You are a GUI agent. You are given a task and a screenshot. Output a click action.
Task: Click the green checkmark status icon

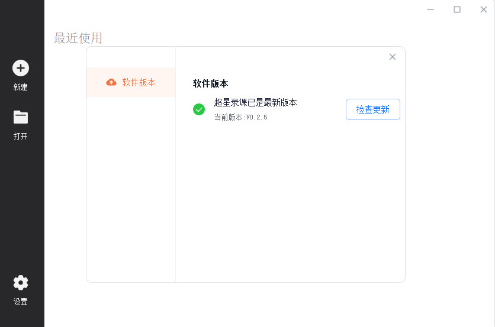199,109
